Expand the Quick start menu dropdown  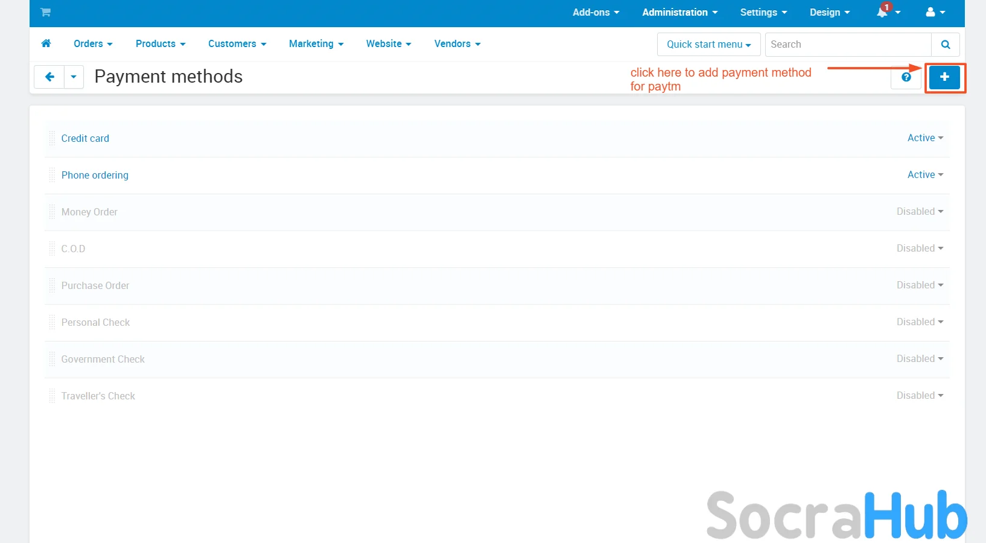point(708,45)
